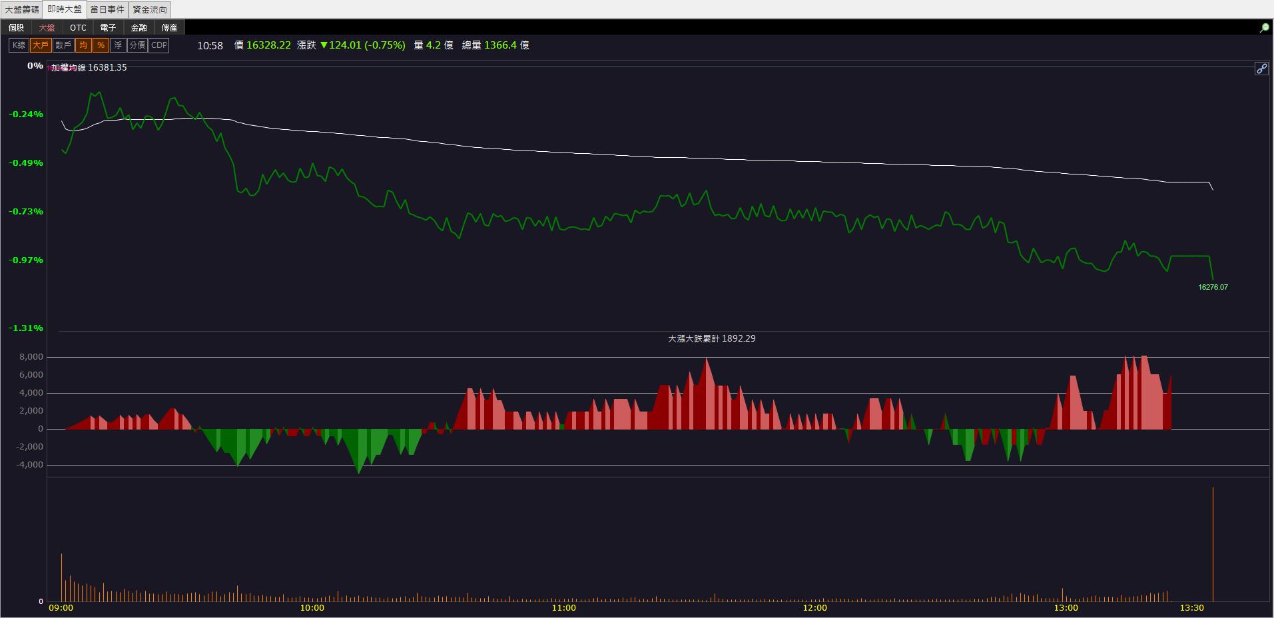The height and width of the screenshot is (618, 1274).
Task: Switch to the 即時大盤 tab
Action: click(65, 9)
